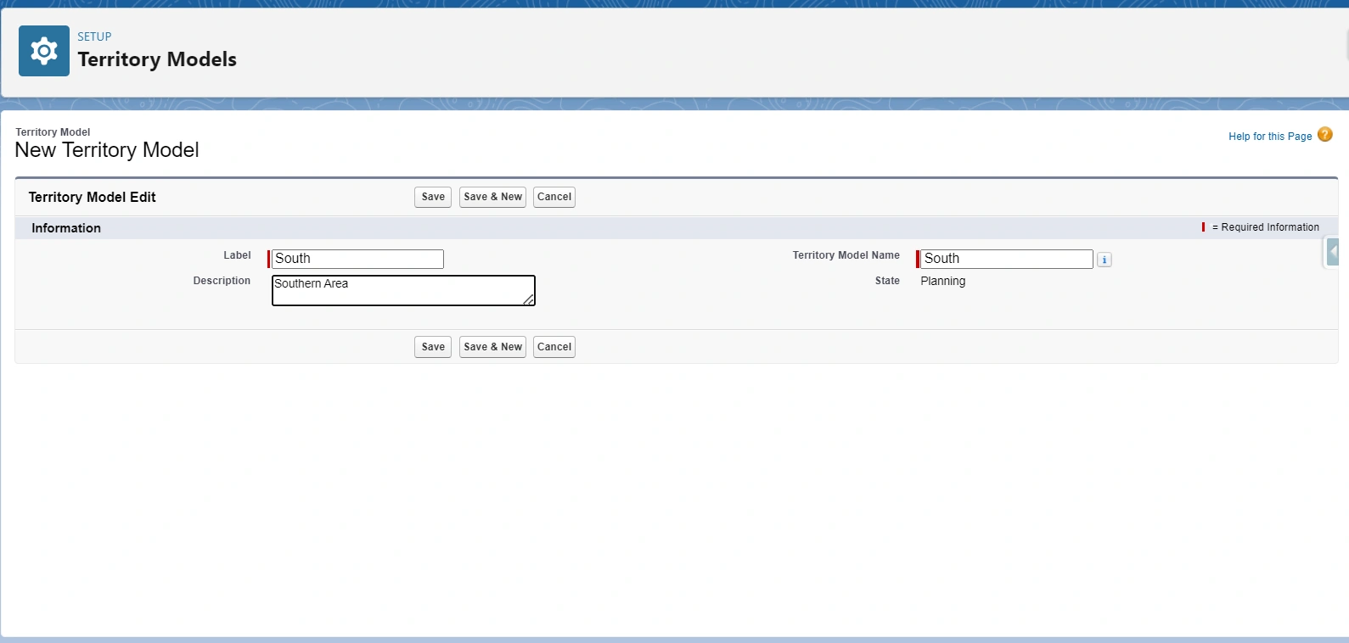Click the Planning state value
1349x643 pixels.
(942, 281)
